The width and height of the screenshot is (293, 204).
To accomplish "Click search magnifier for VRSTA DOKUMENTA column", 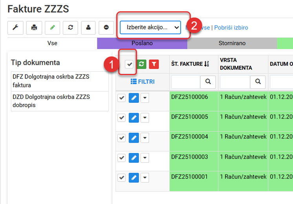I will [x=258, y=82].
